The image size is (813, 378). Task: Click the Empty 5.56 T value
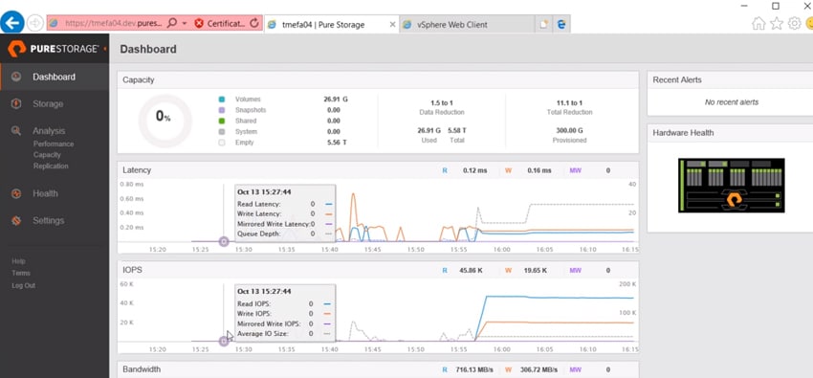pyautogui.click(x=337, y=142)
